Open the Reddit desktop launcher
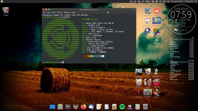 pos(157,11)
